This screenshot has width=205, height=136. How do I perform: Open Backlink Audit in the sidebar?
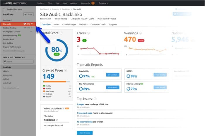(8, 39)
